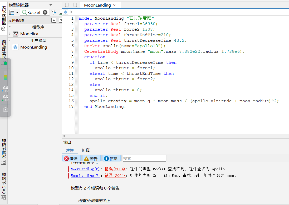Open dropdown arrow next to view-mode icon
This screenshot has height=205, width=289.
click(17, 12)
